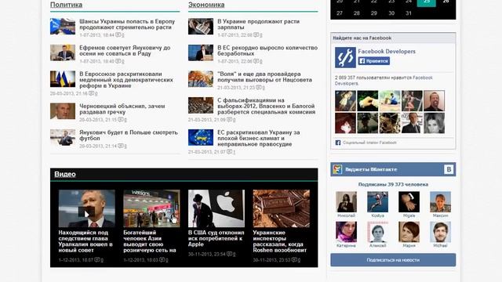Image resolution: width=502 pixels, height=282 pixels.
Task: Open VK subscriber Николай's avatar
Action: click(346, 202)
